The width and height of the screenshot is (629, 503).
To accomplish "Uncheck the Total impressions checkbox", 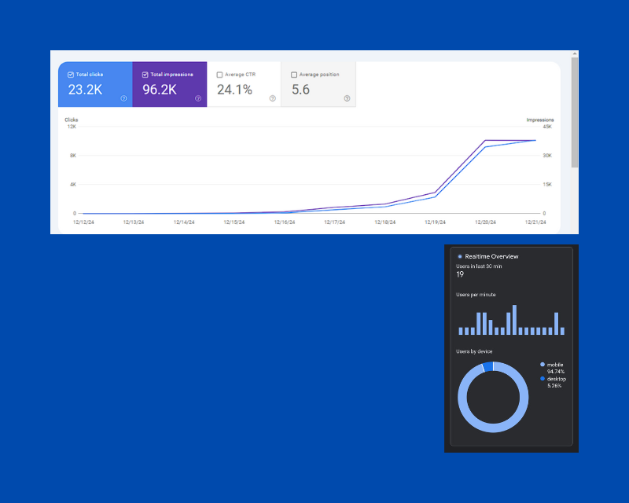I will coord(145,75).
